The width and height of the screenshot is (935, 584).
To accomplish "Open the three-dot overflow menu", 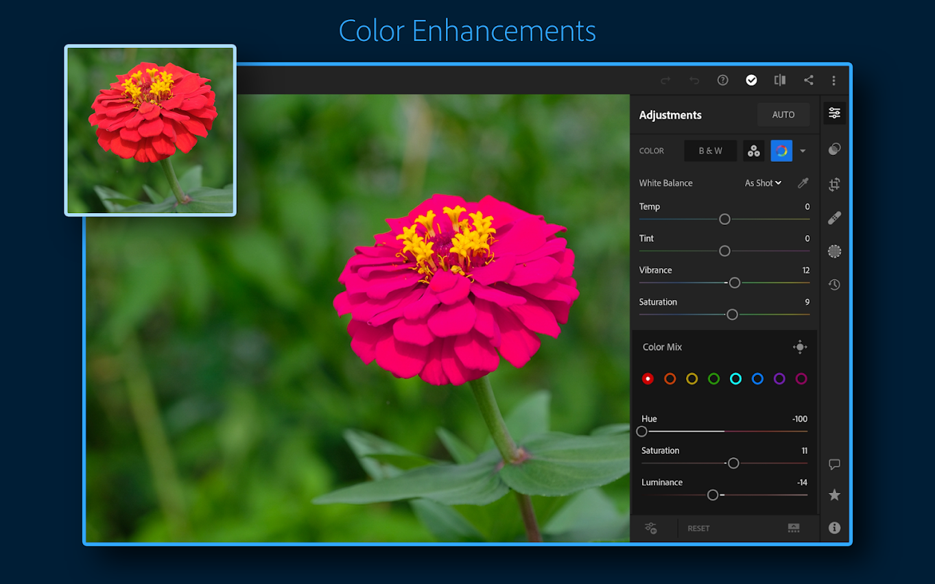I will click(x=833, y=80).
